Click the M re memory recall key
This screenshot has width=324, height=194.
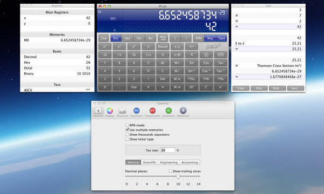[177, 87]
